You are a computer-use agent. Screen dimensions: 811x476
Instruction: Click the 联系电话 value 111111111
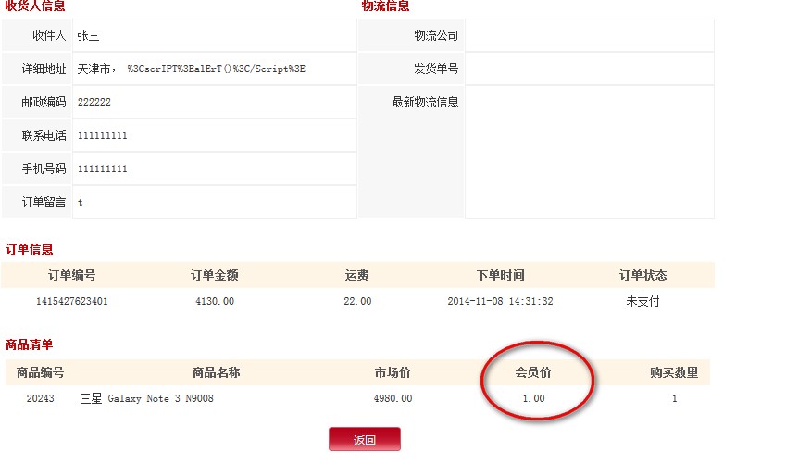point(103,135)
